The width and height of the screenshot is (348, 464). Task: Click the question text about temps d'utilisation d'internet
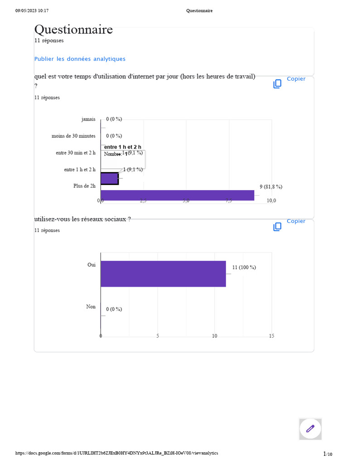pos(145,77)
